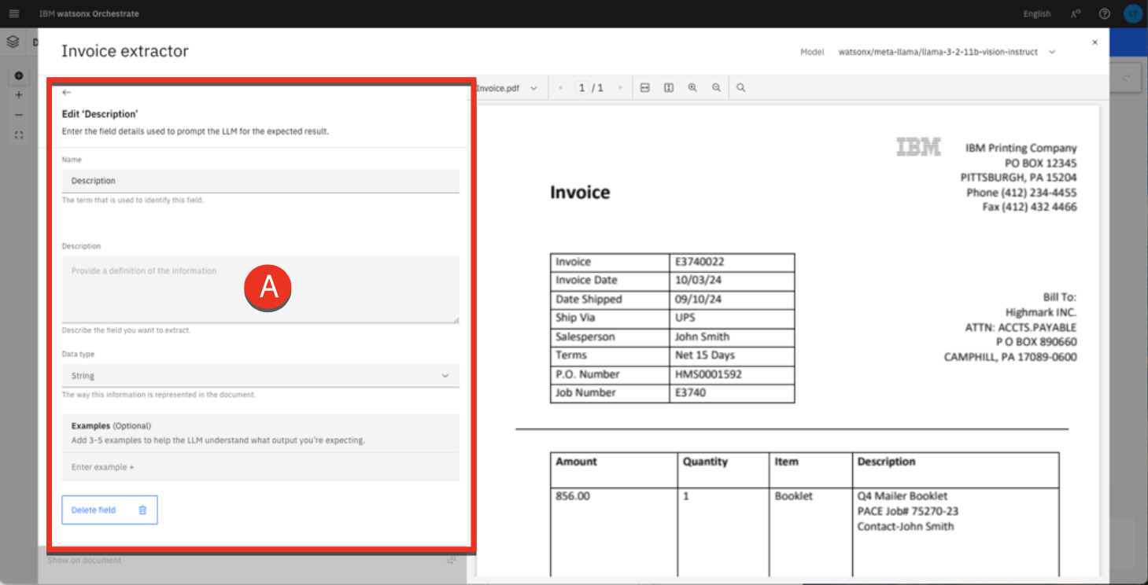Go to previous page in PDF viewer
The width and height of the screenshot is (1148, 585).
click(x=561, y=88)
